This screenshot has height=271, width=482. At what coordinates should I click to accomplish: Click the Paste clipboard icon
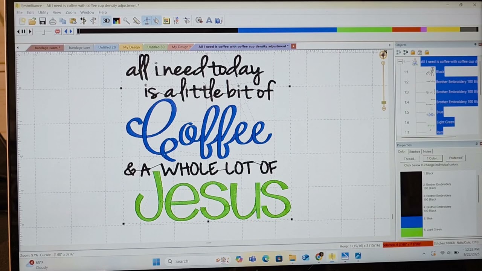[x=73, y=21]
